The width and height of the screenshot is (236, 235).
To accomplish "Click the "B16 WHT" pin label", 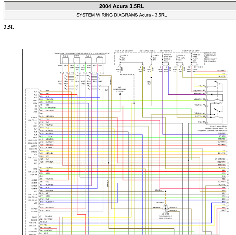I will tap(45, 211).
